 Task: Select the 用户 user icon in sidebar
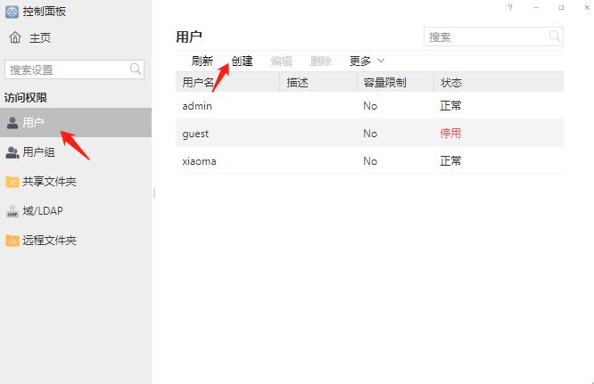pos(12,123)
